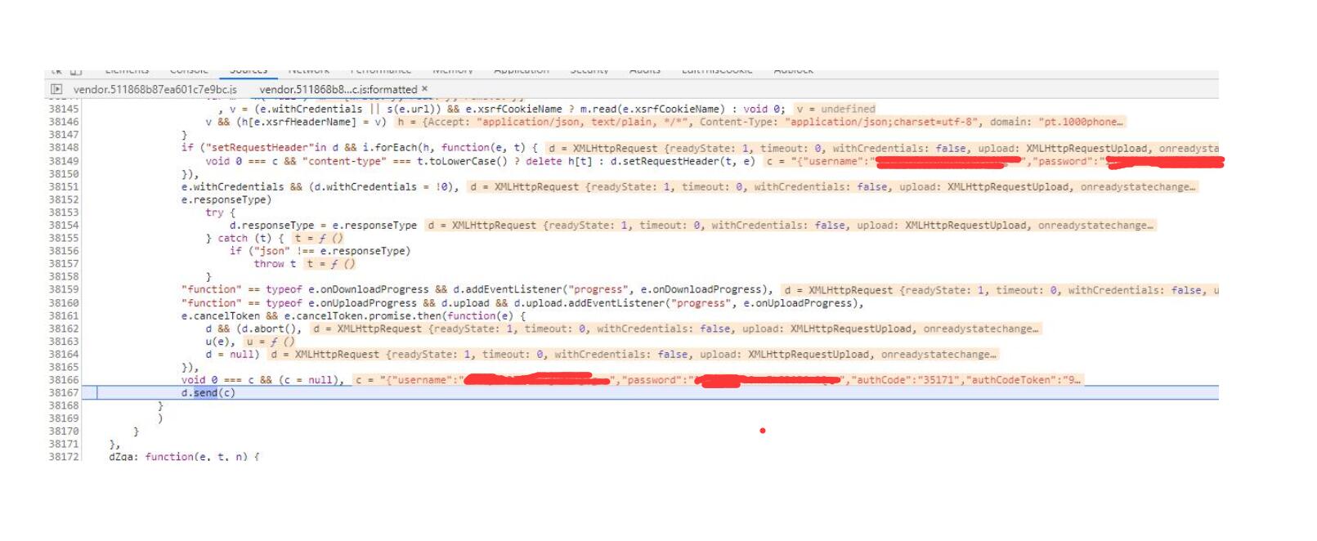Screen dimensions: 1317x541
Task: Select the vendor.511868b8…c.js:formatted tab
Action: pos(338,89)
